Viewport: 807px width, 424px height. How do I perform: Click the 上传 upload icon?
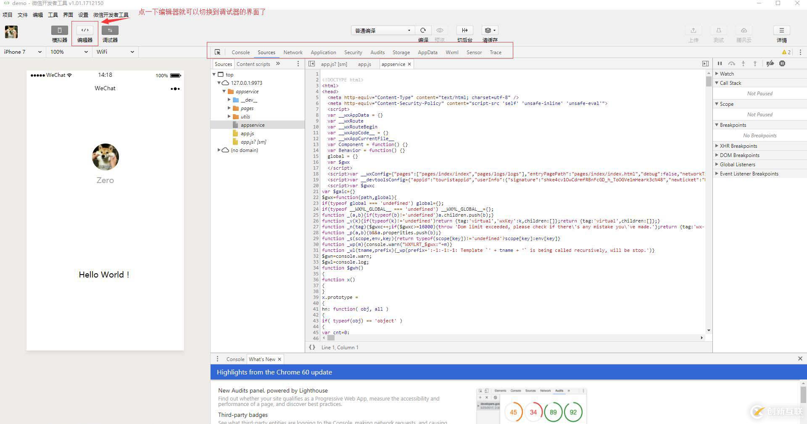[694, 30]
